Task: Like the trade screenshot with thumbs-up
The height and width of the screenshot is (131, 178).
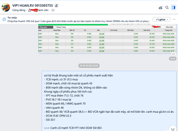Action: (x=174, y=54)
